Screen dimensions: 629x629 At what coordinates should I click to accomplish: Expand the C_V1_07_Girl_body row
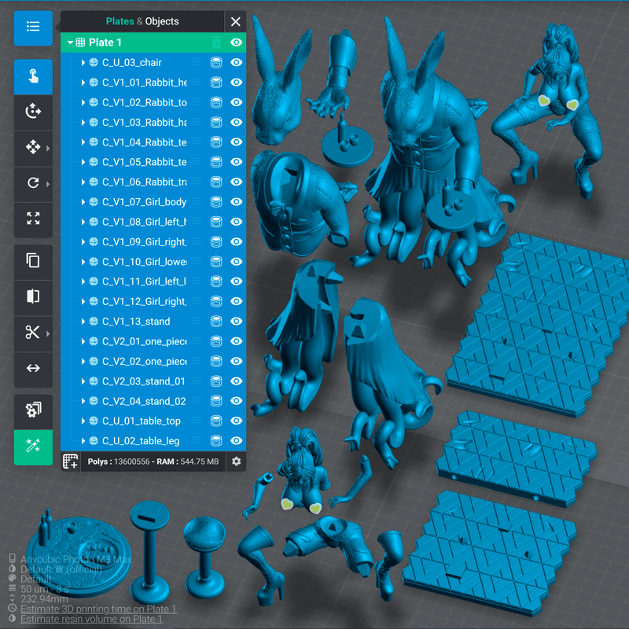[83, 202]
